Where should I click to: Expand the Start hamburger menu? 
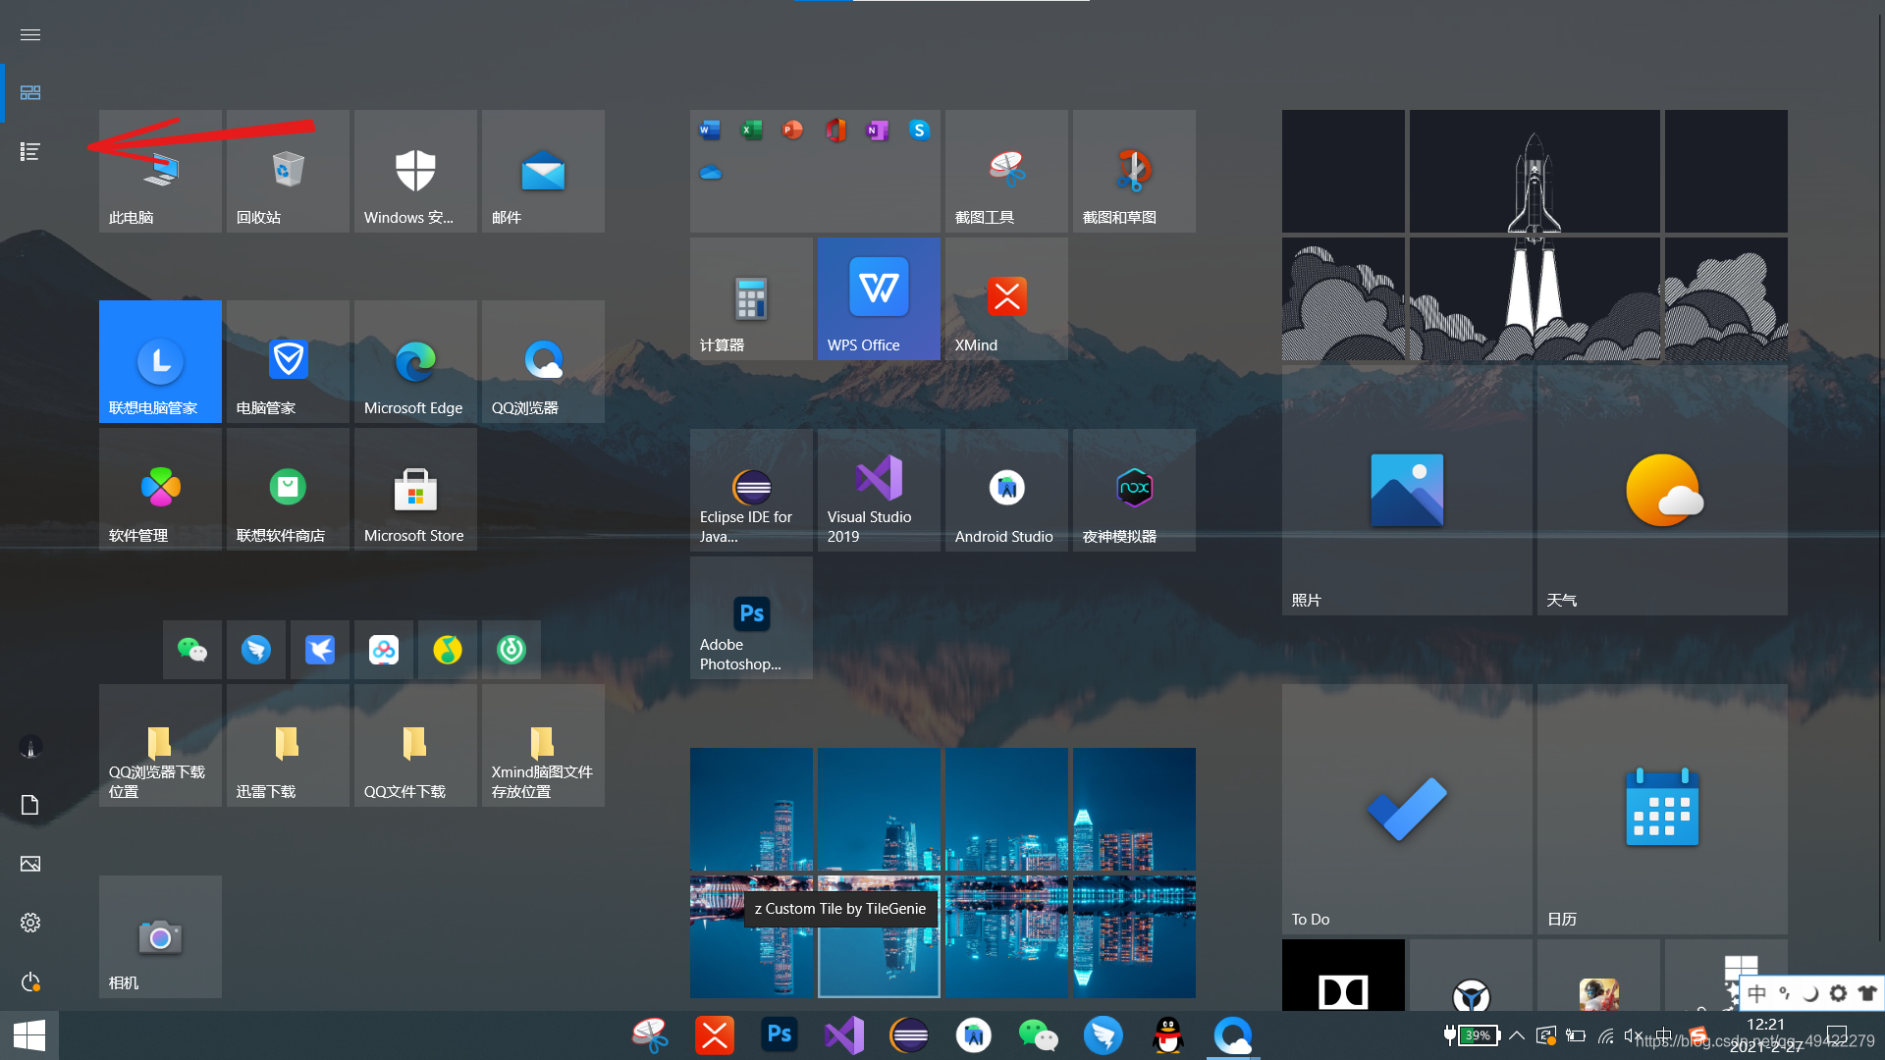point(30,34)
